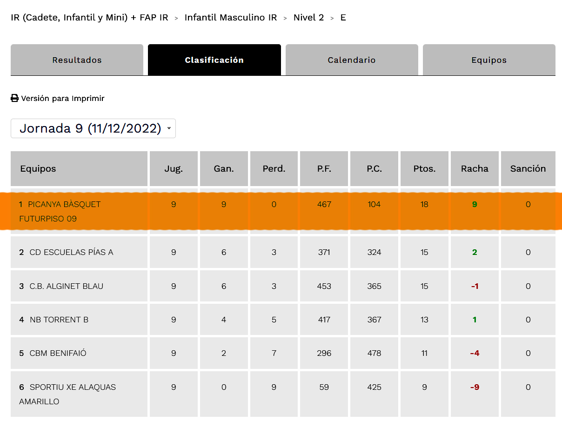
Task: Click Picanya's green Racha value 9
Action: 475,204
